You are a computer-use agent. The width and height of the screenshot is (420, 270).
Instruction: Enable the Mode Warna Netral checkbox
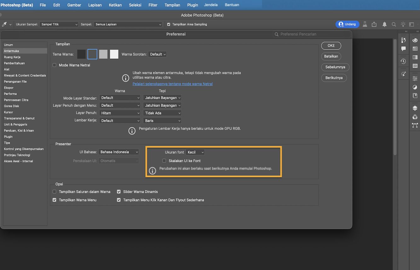coord(54,65)
